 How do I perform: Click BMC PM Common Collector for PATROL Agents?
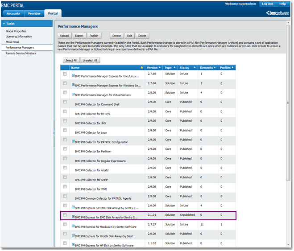pyautogui.click(x=103, y=198)
